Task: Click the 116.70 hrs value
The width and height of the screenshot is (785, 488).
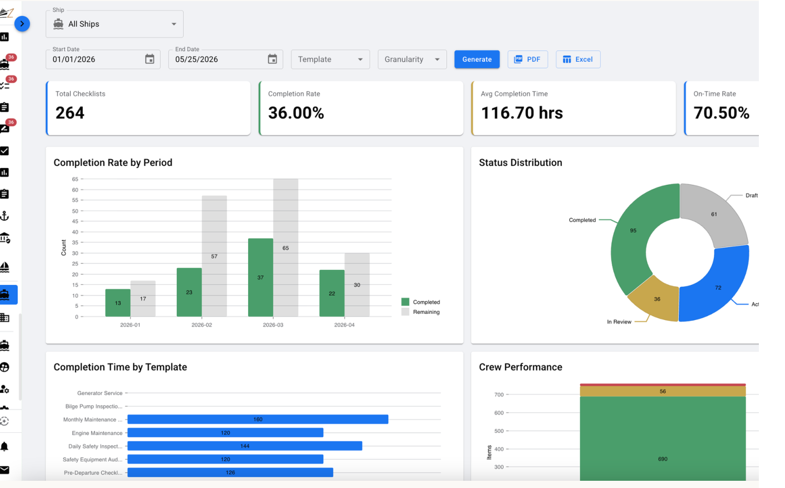Action: tap(522, 113)
